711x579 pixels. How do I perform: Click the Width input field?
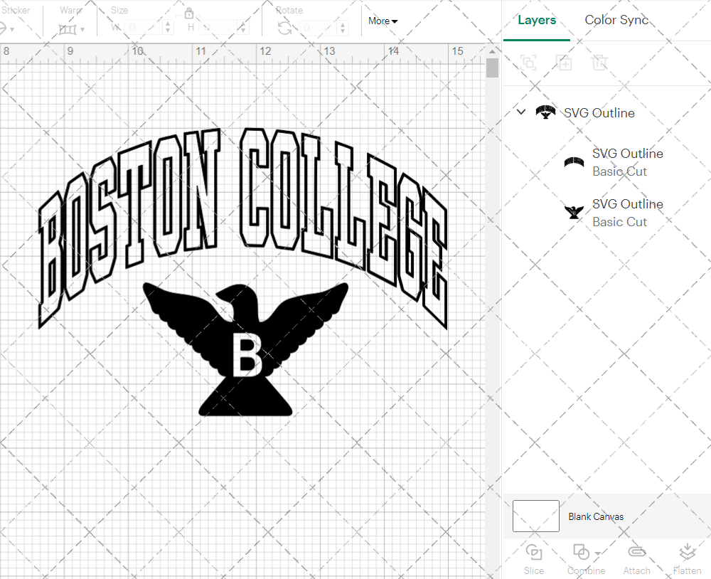pos(142,26)
